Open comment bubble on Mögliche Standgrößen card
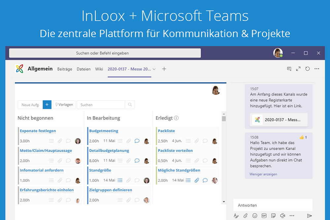Viewport: 330px width, 220px height. click(x=205, y=180)
